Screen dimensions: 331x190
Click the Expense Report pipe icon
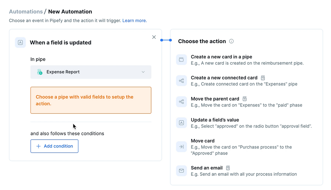point(40,72)
